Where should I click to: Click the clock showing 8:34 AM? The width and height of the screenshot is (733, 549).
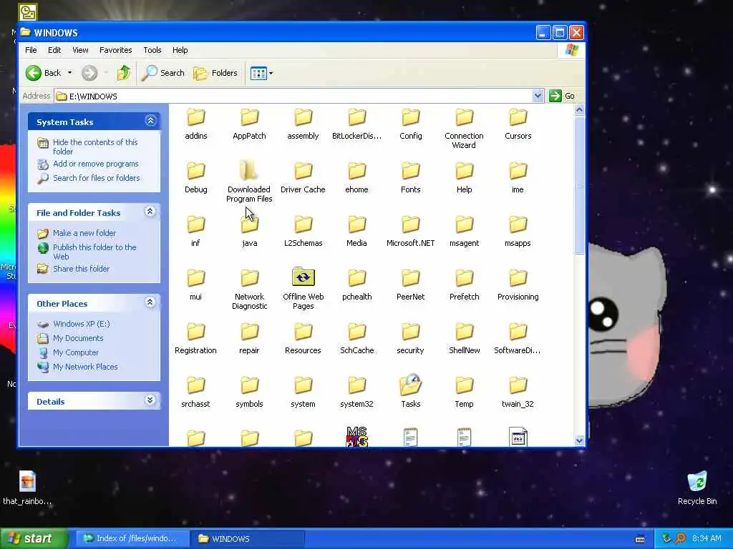(x=707, y=538)
